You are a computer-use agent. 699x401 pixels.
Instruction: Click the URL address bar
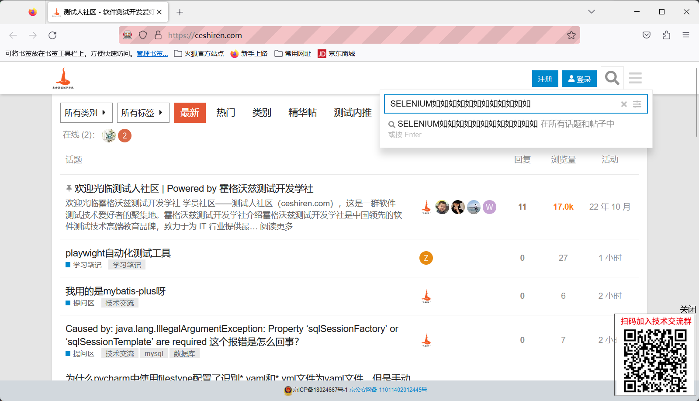(349, 35)
